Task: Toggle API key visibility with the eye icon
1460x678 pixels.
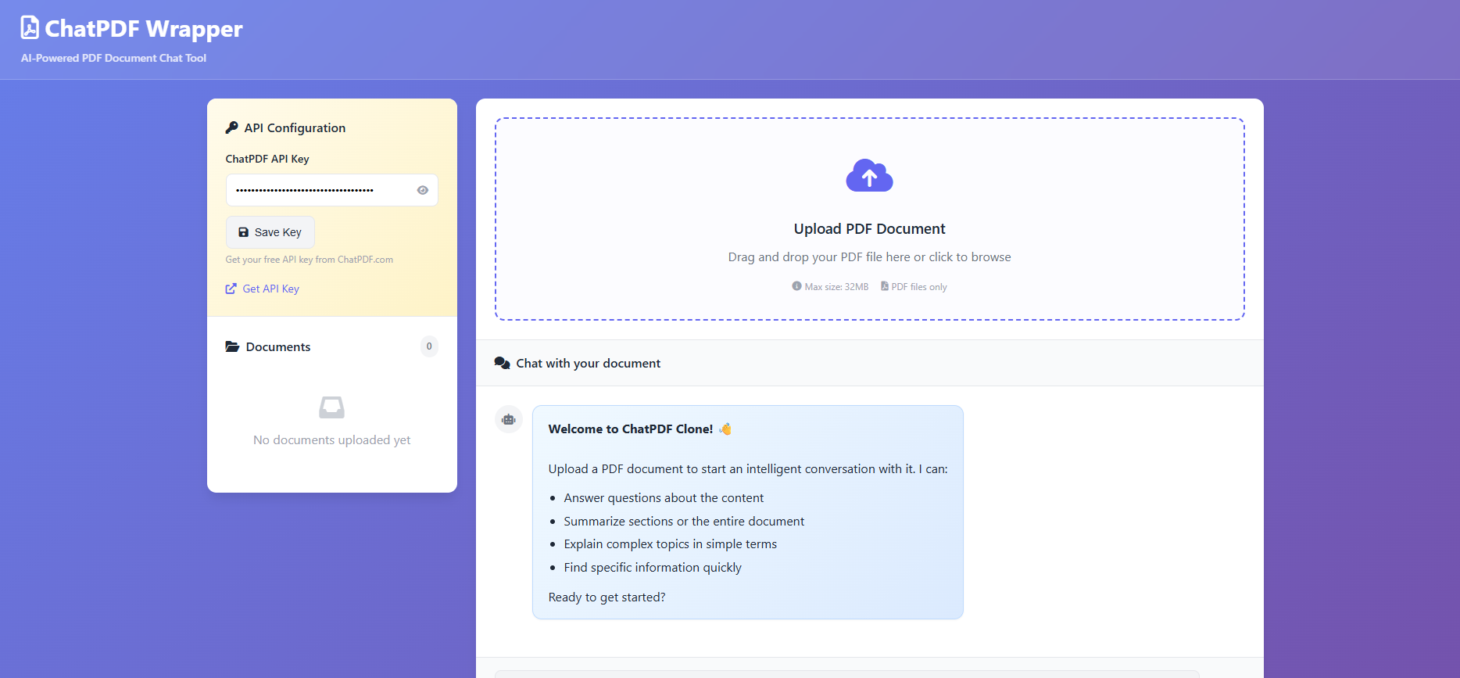Action: 423,190
